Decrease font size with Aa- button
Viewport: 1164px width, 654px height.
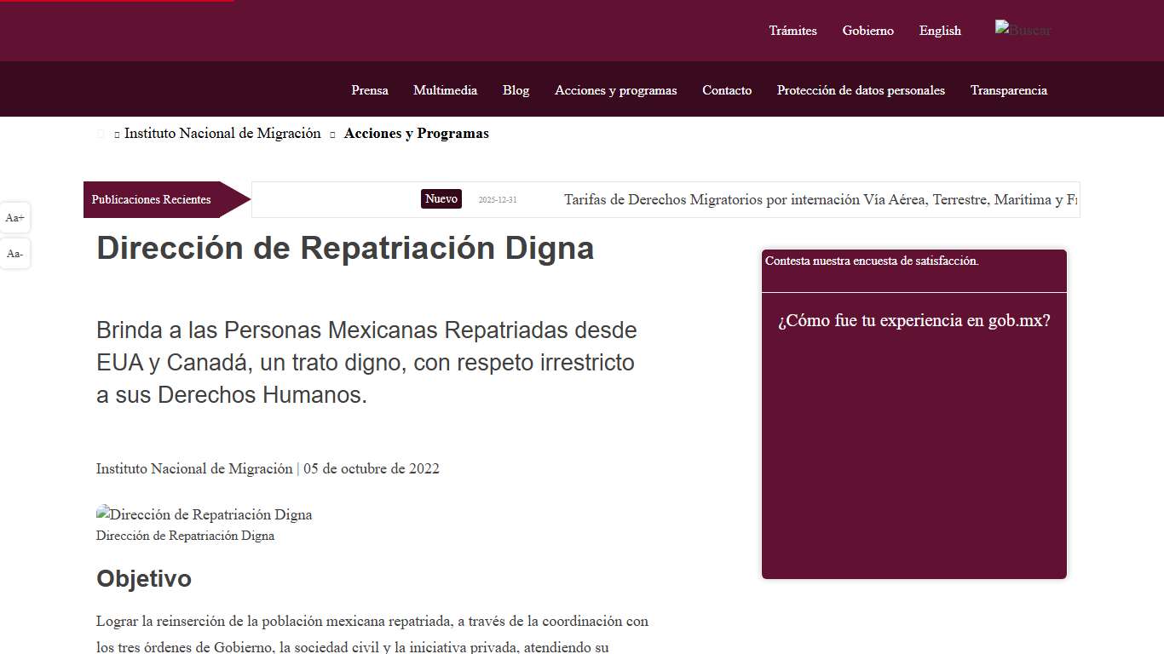pyautogui.click(x=14, y=254)
